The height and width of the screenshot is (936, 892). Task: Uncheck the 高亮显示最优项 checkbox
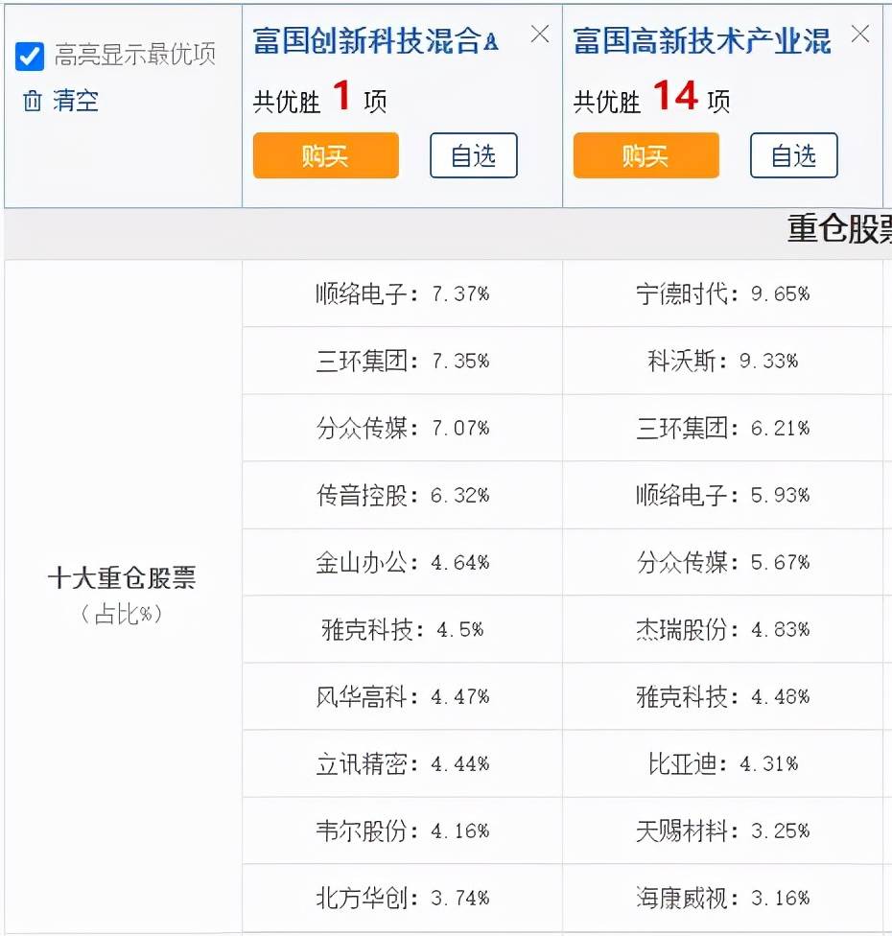point(30,56)
